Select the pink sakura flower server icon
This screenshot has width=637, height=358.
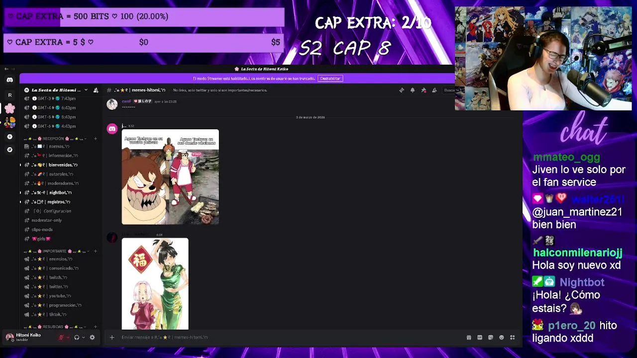click(x=9, y=108)
